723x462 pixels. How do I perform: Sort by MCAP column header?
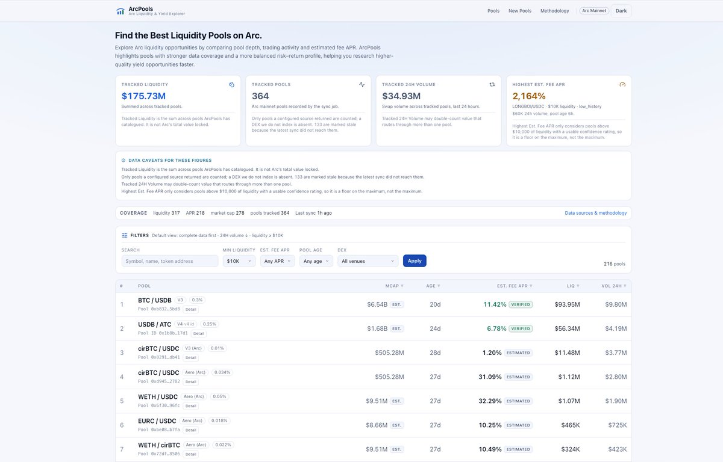click(395, 286)
